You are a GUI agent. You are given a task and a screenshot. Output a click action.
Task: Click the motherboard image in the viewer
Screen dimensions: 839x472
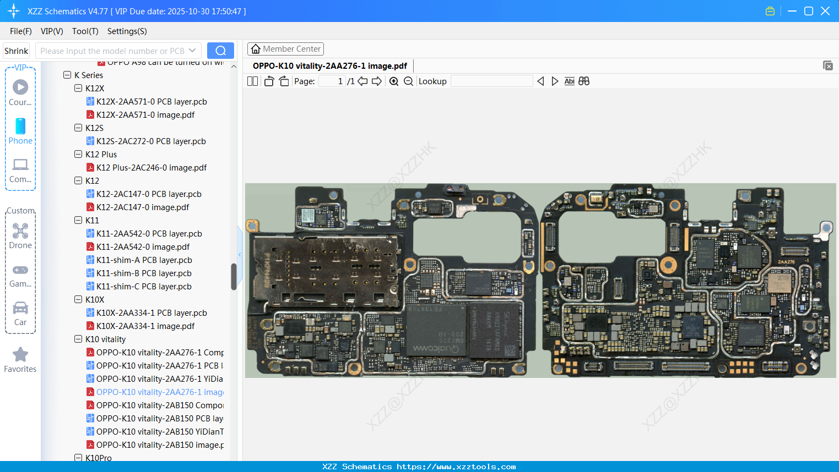540,281
